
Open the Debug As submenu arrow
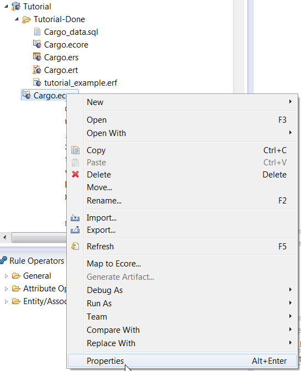click(291, 290)
